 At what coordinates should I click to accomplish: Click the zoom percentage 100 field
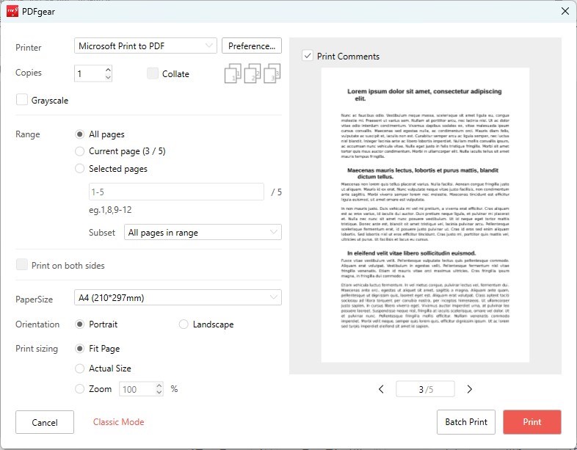137,389
